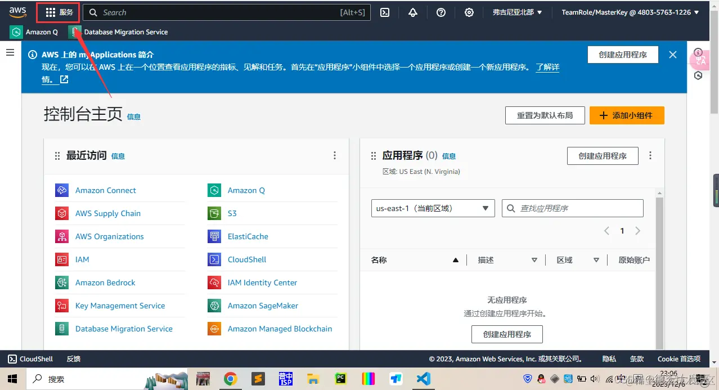Open Visual Studio Code from the taskbar
This screenshot has height=390, width=719.
[x=424, y=379]
